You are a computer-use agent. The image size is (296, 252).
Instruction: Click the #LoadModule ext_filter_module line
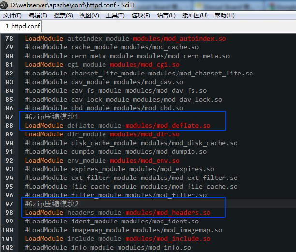pos(131,178)
